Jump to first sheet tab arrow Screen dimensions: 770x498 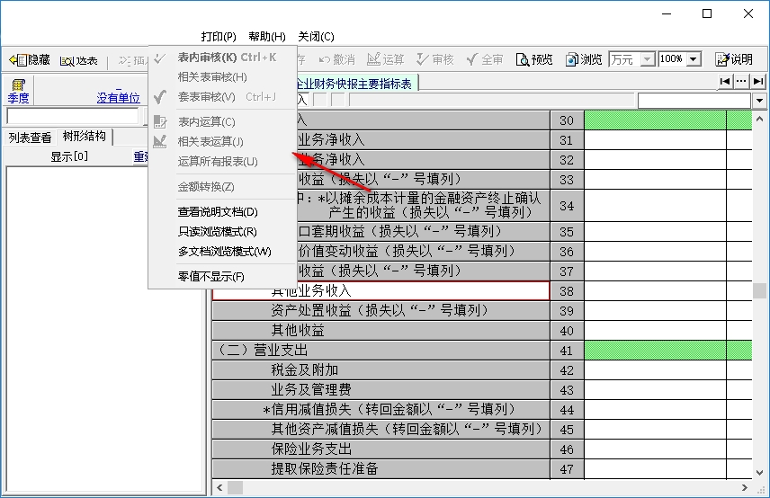point(725,82)
